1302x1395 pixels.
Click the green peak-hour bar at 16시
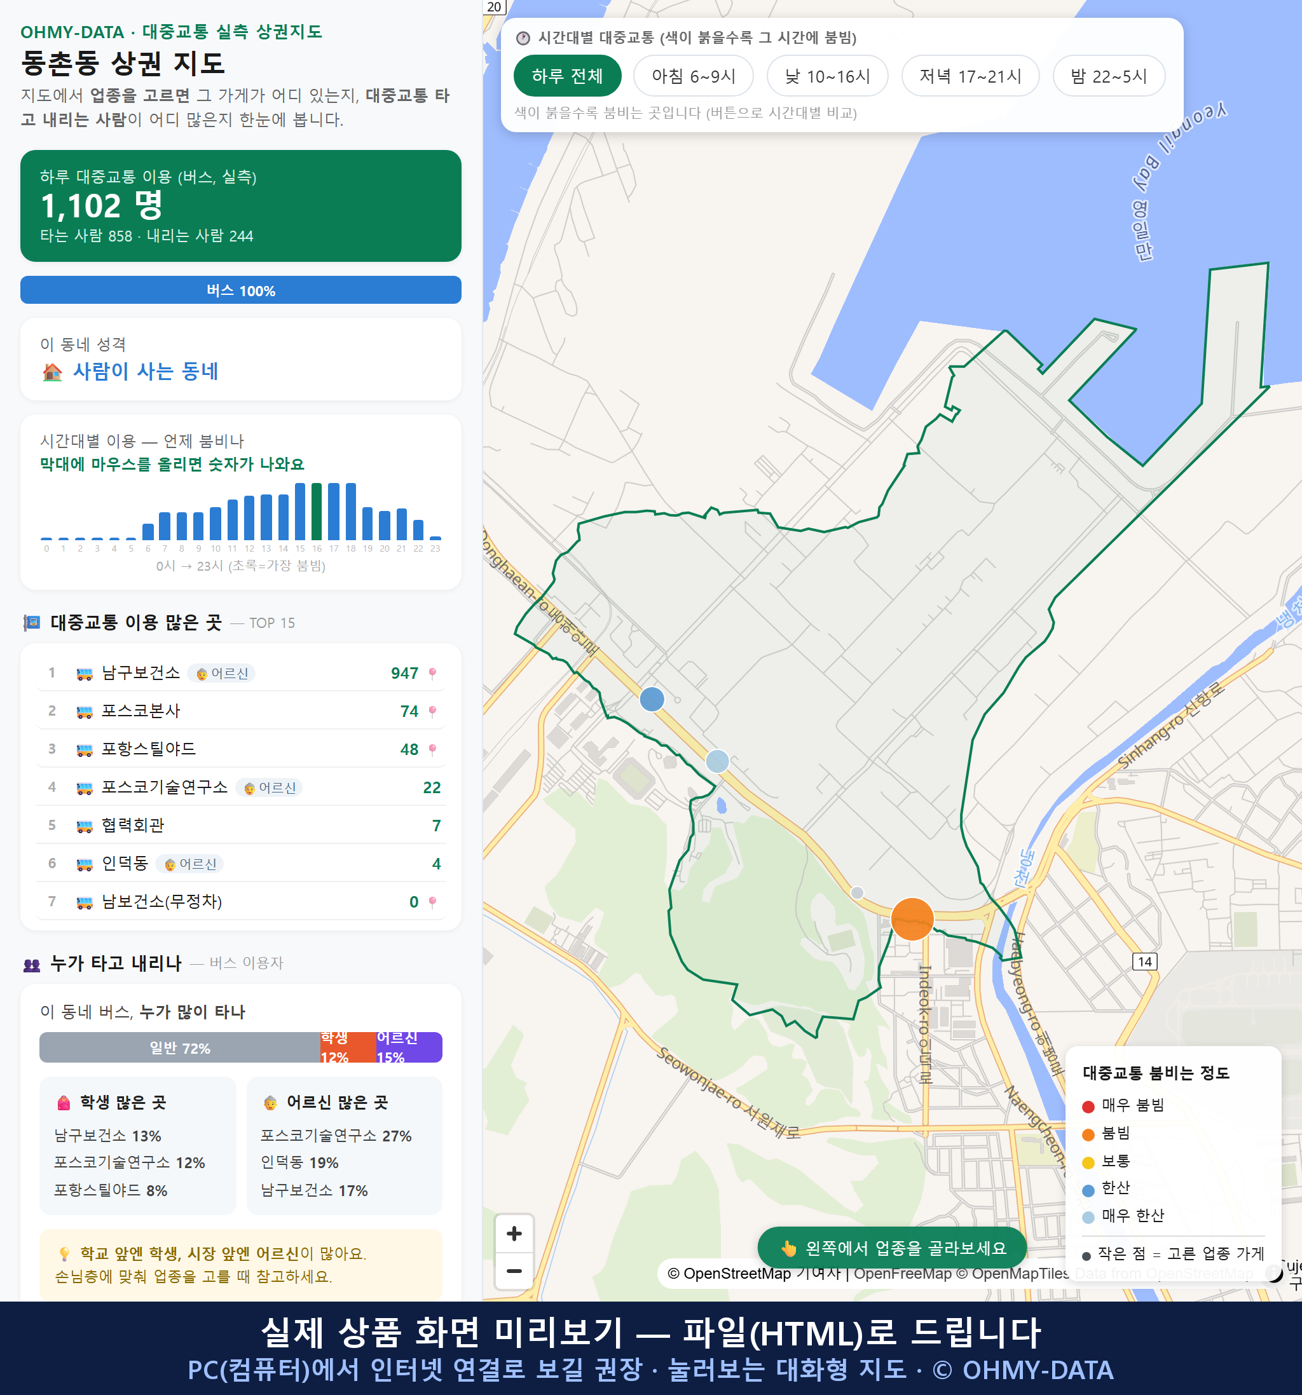pyautogui.click(x=317, y=511)
